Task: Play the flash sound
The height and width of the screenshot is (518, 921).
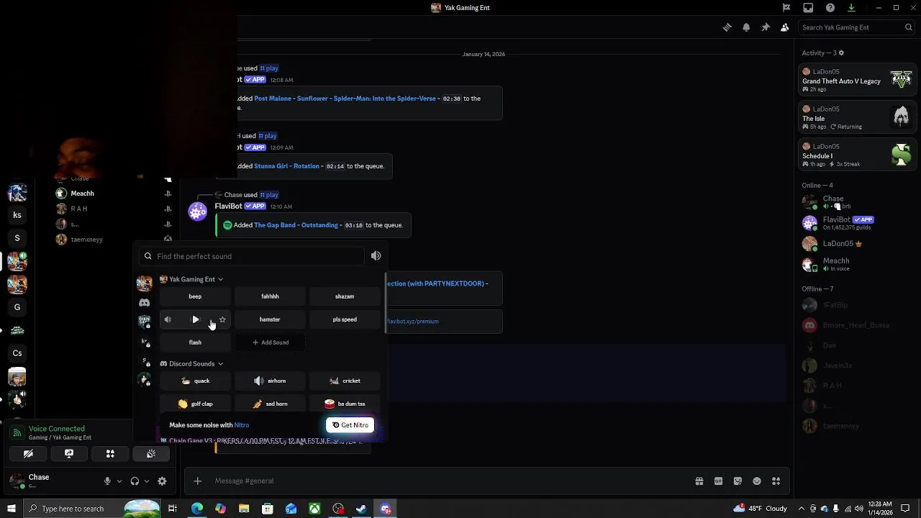Action: (x=195, y=342)
